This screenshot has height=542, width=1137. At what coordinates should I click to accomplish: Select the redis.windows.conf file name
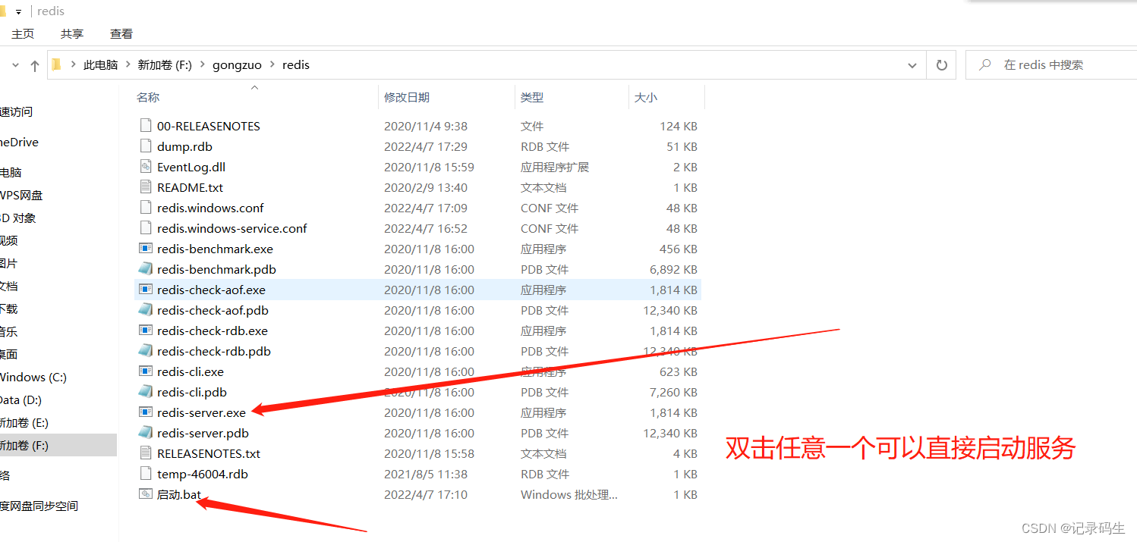coord(210,208)
